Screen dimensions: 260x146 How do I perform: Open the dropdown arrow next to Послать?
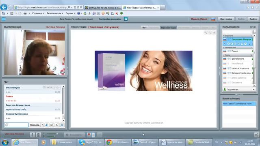(x=42, y=125)
